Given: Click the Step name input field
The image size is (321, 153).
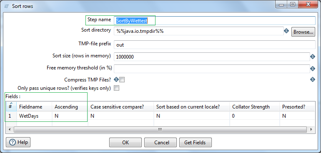Looking at the screenshot, I should [x=215, y=21].
